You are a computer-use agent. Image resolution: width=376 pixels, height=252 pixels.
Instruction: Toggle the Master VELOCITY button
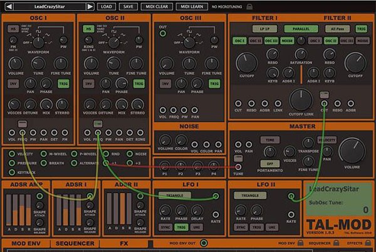pyautogui.click(x=327, y=140)
